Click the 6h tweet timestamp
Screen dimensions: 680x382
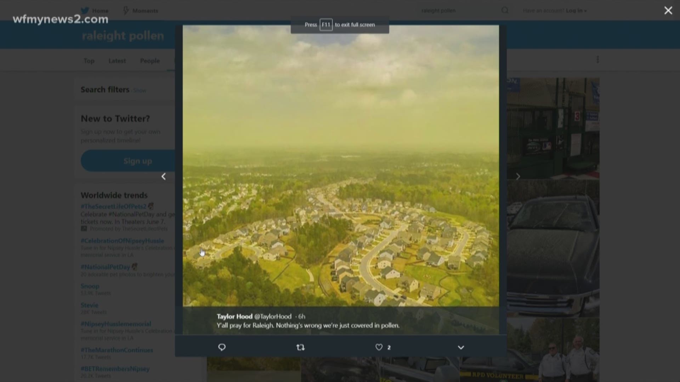point(301,317)
